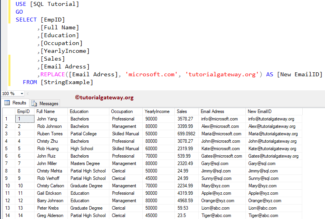The image size is (325, 219).
Task: Click the info@microsoft.com email cell
Action: [222, 119]
